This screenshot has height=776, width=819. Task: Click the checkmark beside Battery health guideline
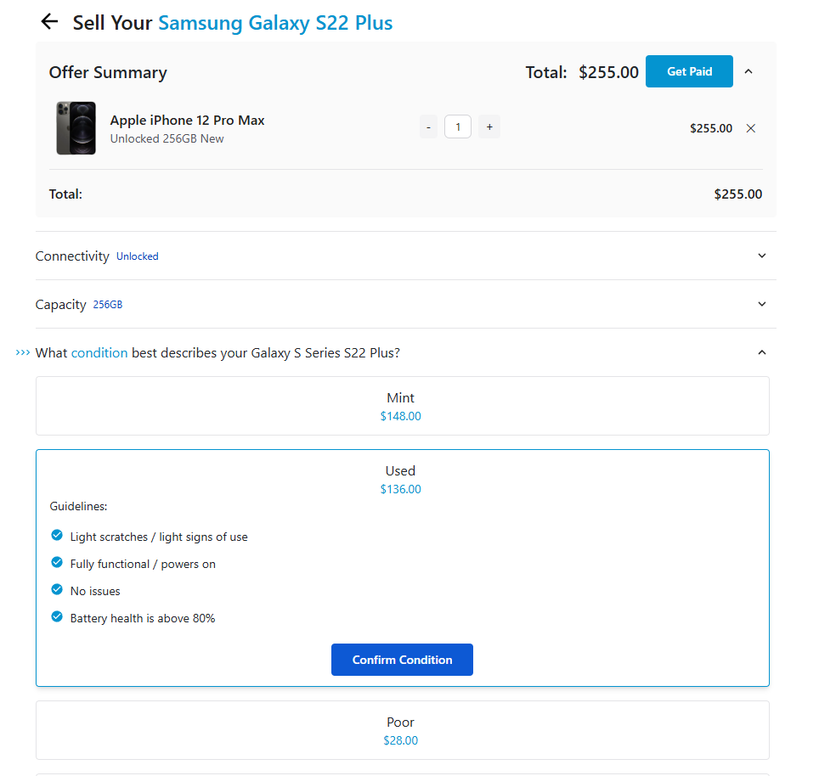click(57, 617)
